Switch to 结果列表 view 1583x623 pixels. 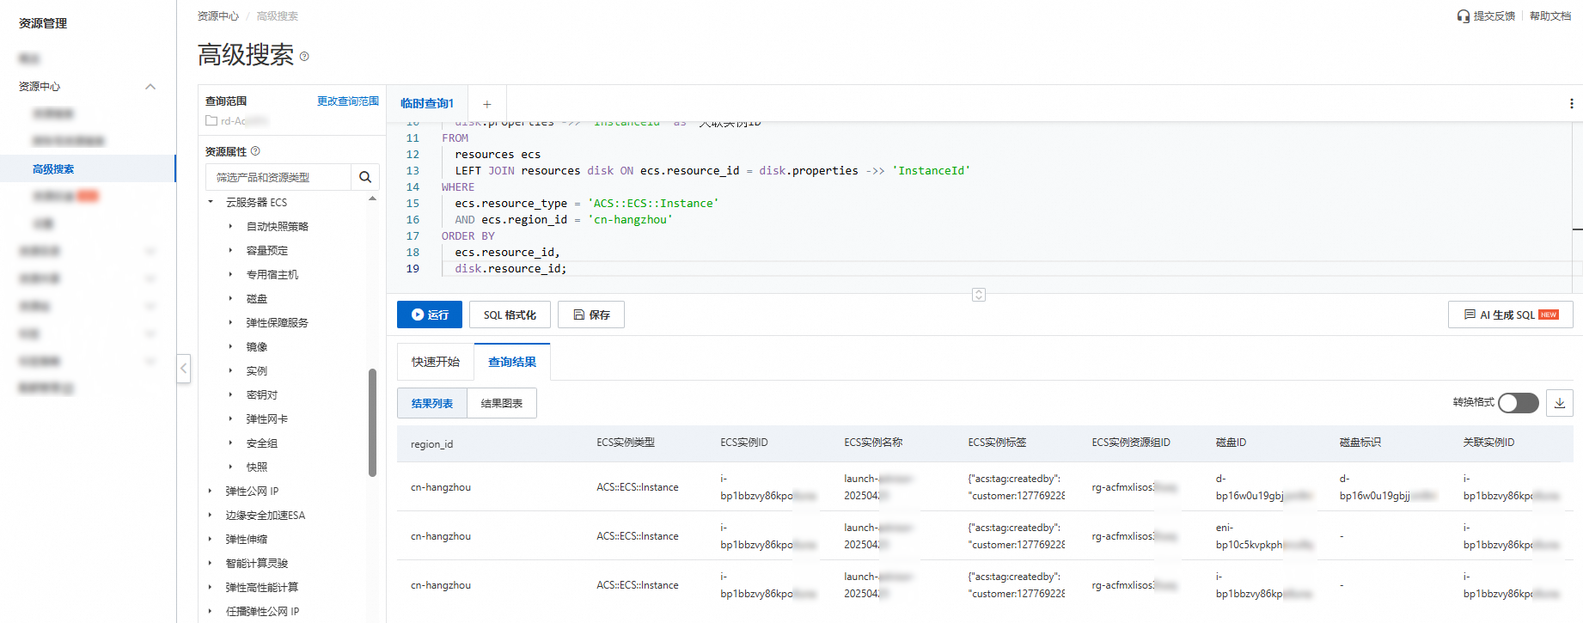click(432, 403)
